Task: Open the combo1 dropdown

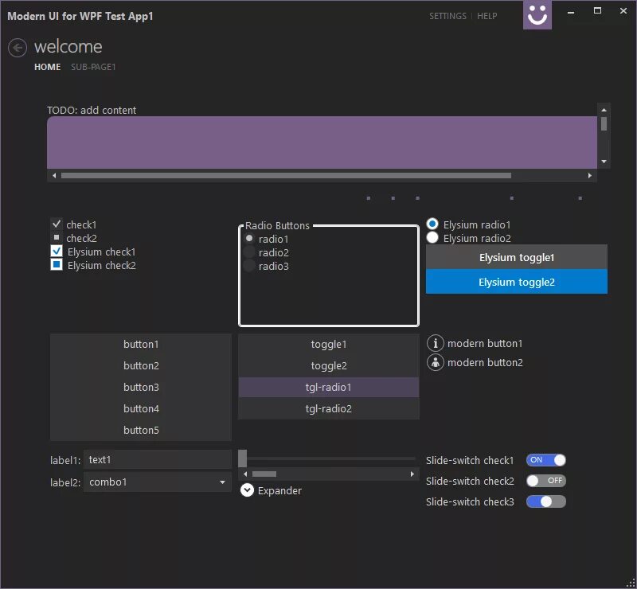Action: 158,482
